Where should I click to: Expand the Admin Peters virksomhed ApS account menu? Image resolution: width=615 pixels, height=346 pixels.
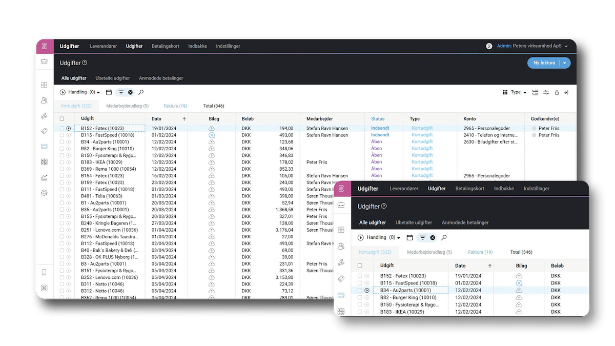click(532, 46)
